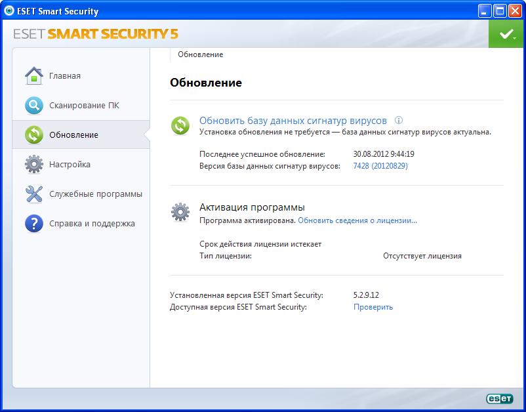The image size is (526, 412).
Task: Click the green arrows icon in the sidebar Обновление item
Action: [34, 135]
